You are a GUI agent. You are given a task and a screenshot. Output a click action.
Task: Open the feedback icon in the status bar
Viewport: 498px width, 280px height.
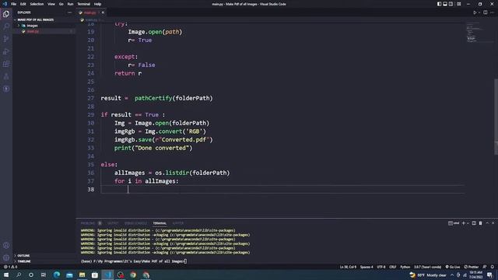click(485, 267)
